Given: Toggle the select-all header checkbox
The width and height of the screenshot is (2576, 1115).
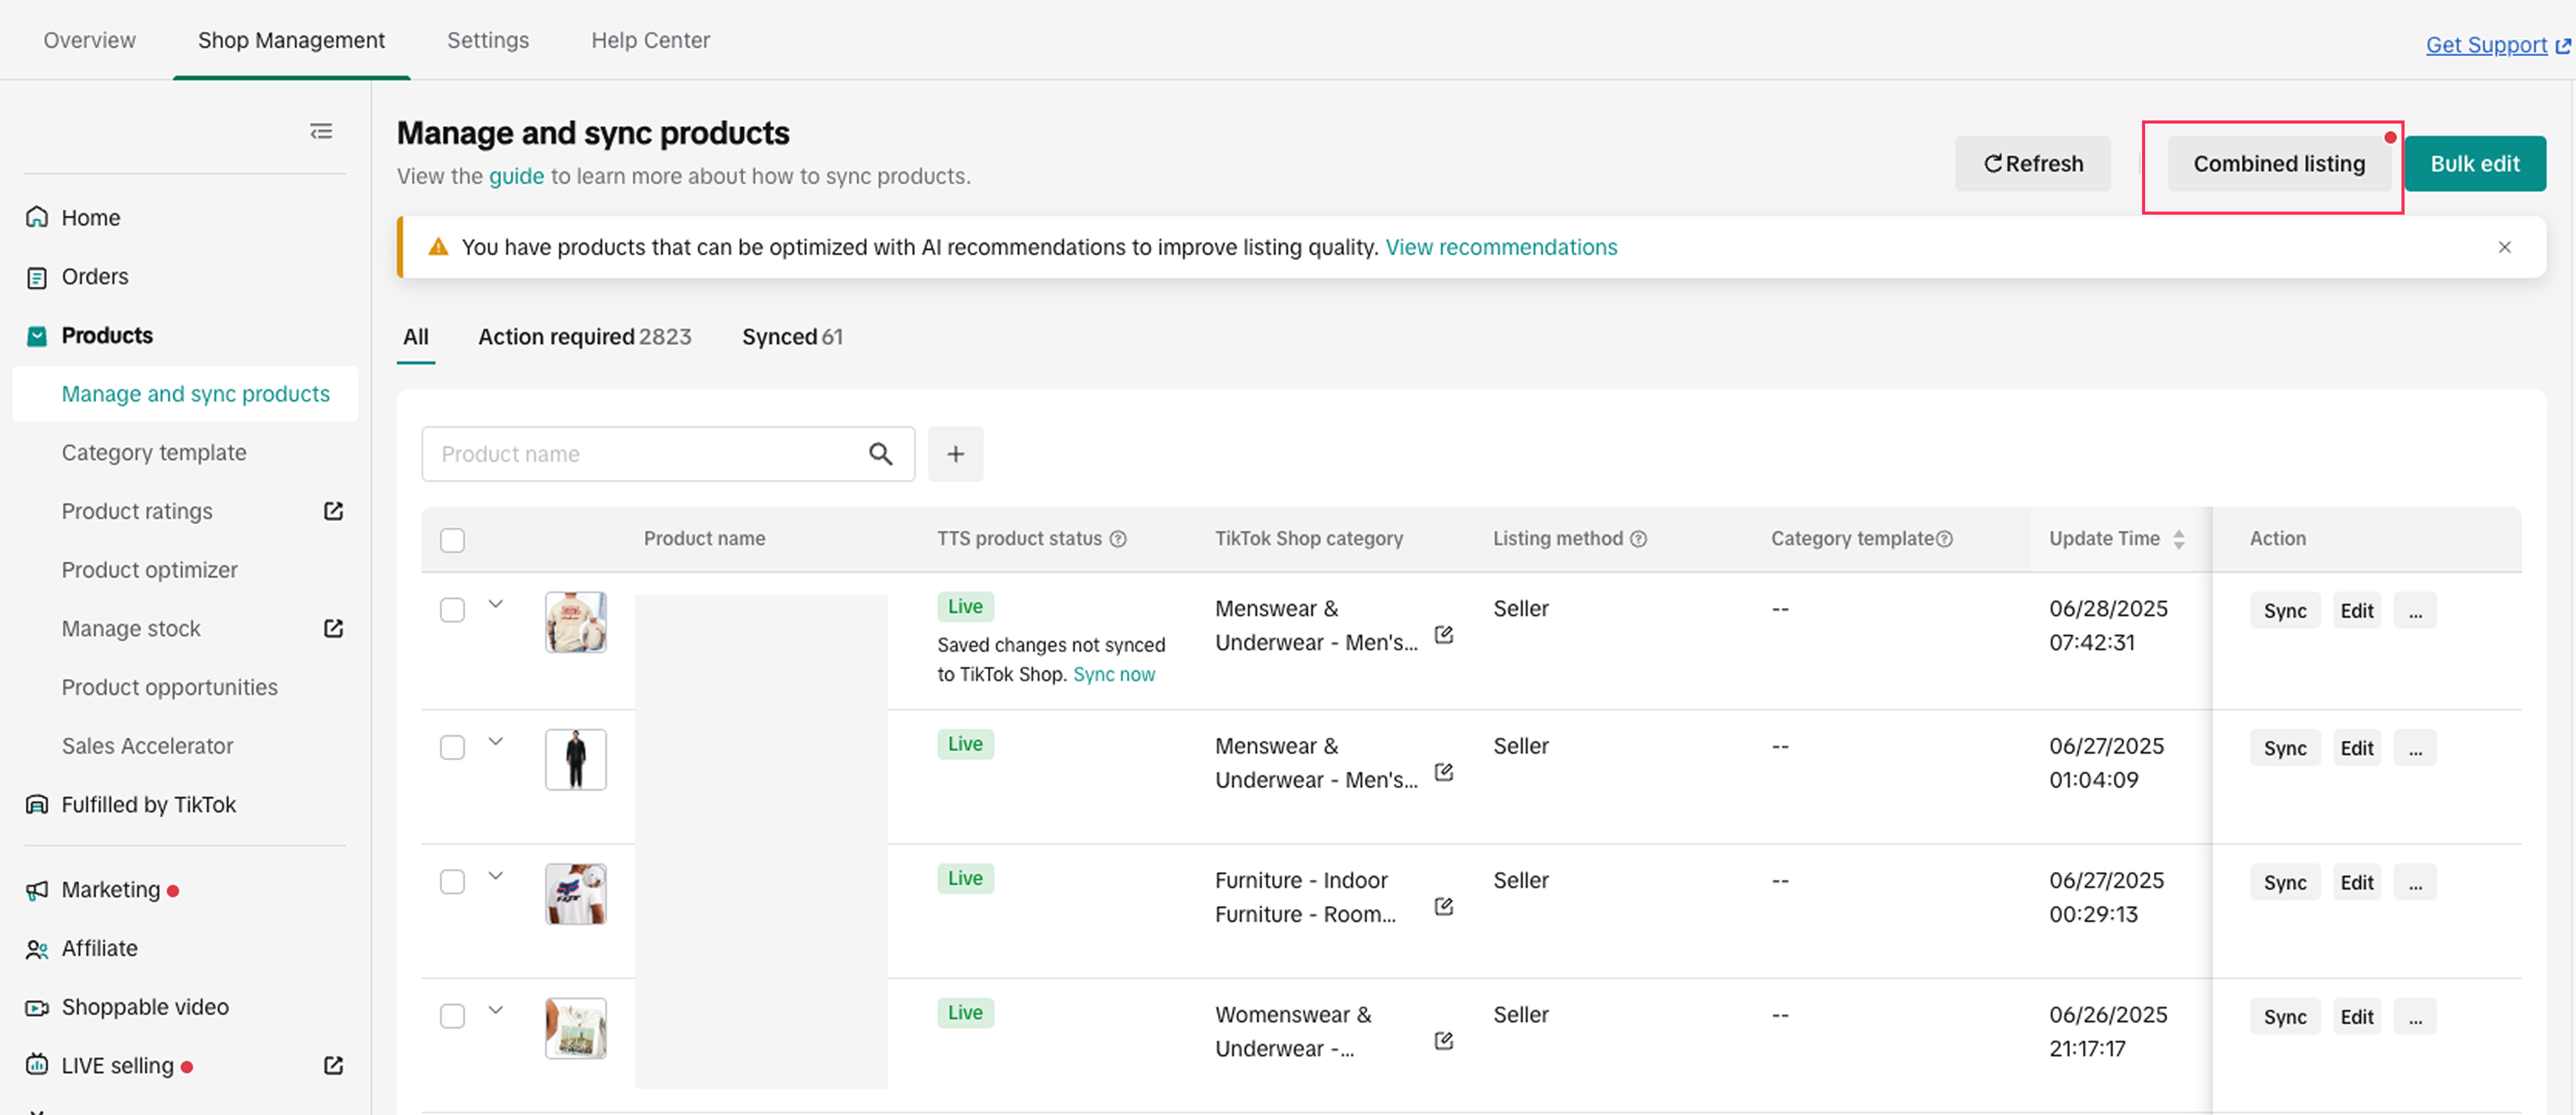Looking at the screenshot, I should pos(452,540).
